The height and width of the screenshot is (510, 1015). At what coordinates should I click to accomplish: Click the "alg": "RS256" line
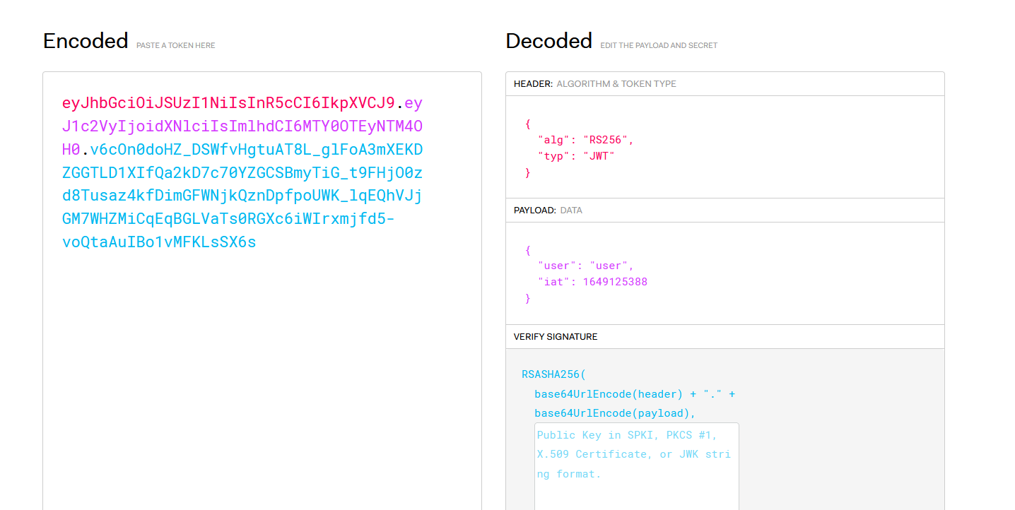coord(586,140)
